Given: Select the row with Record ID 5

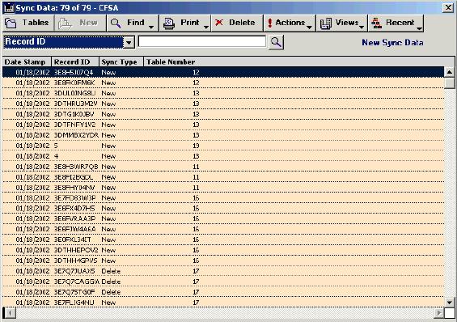Looking at the screenshot, I should (223, 146).
